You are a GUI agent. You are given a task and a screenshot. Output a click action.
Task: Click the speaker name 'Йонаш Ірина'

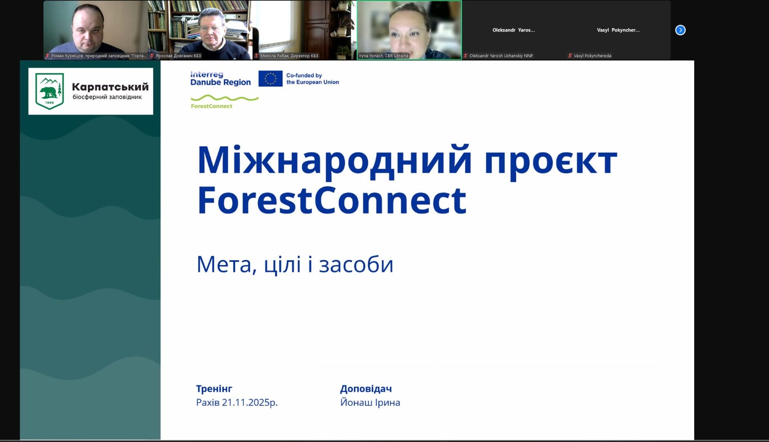(x=370, y=402)
